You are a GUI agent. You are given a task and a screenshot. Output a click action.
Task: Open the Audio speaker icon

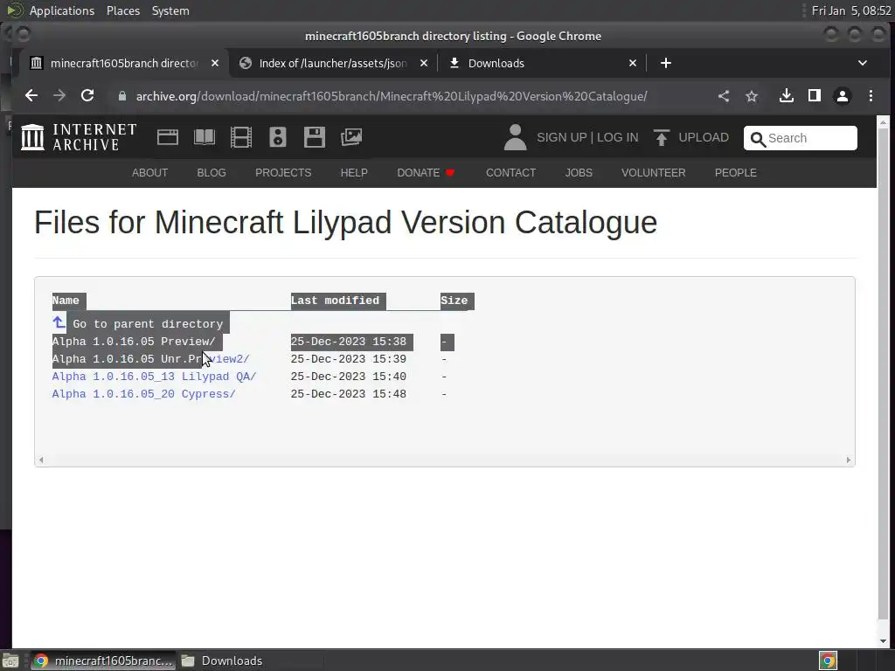(277, 137)
